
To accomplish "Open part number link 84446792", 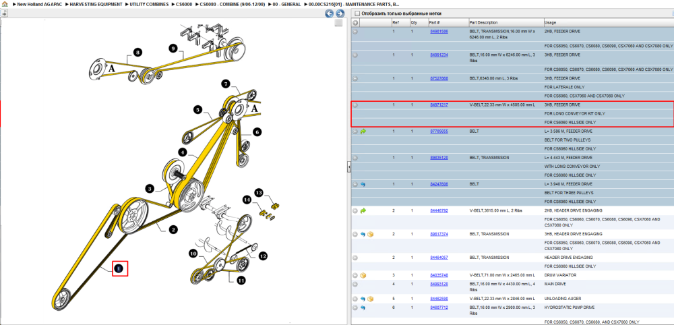I will click(x=439, y=210).
